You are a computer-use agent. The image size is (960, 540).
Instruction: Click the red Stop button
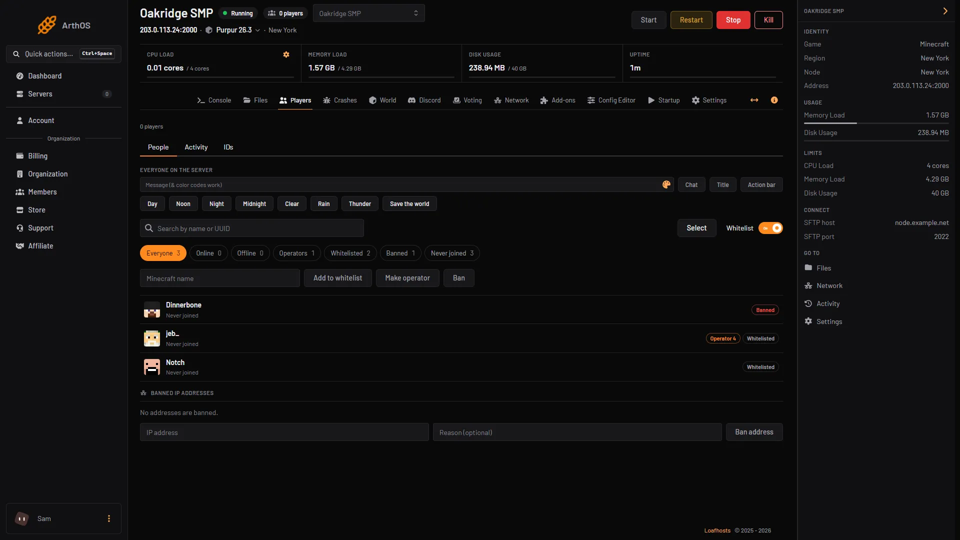click(733, 20)
